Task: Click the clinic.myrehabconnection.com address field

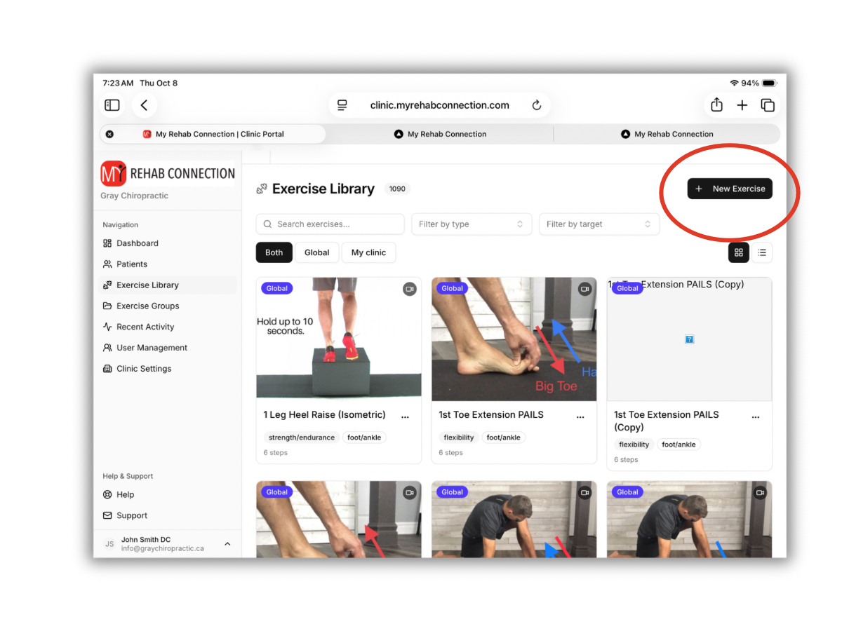Action: tap(439, 105)
